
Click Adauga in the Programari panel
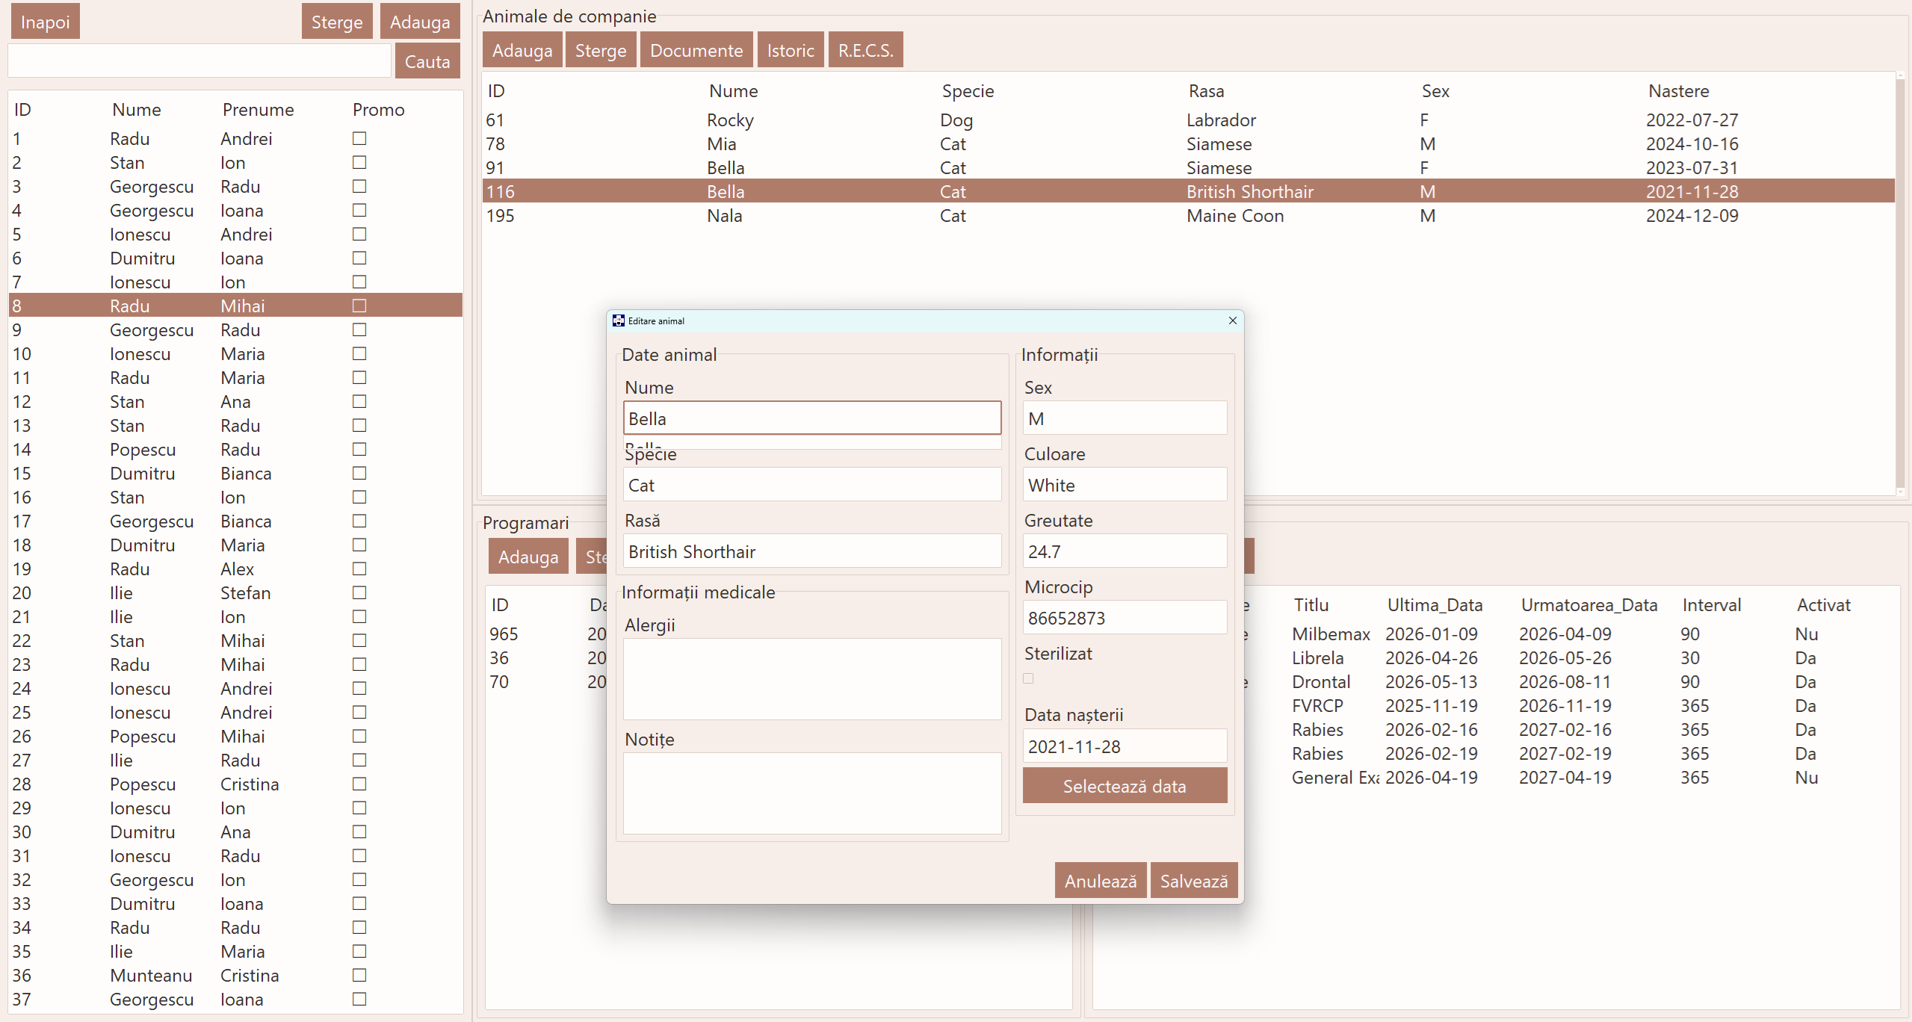point(528,557)
